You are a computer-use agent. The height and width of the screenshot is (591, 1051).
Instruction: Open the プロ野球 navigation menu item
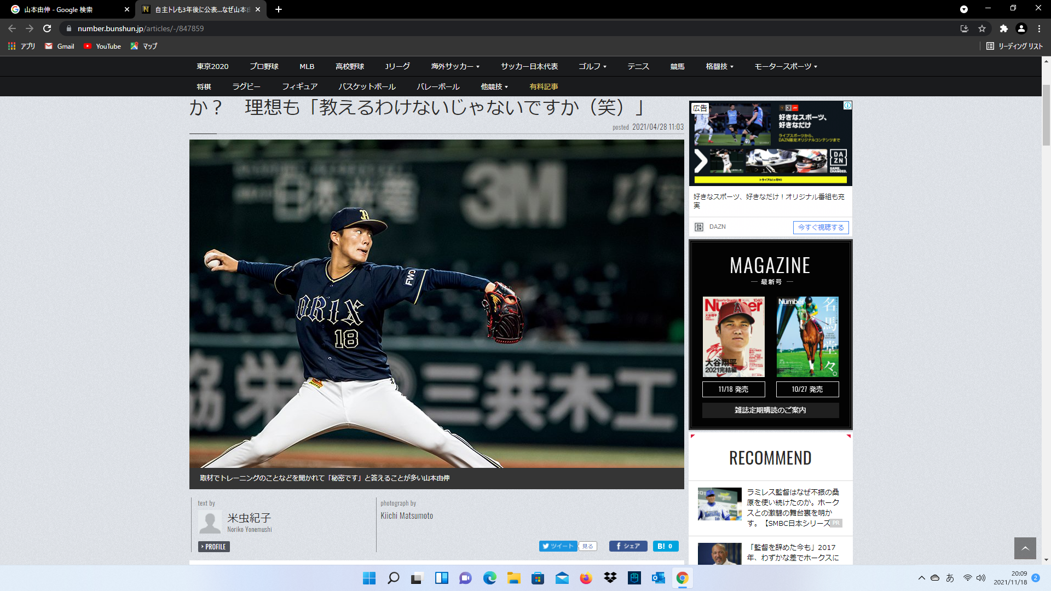click(264, 66)
